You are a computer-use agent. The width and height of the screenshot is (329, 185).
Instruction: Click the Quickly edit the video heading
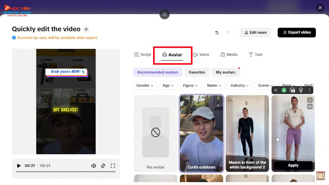coord(46,29)
